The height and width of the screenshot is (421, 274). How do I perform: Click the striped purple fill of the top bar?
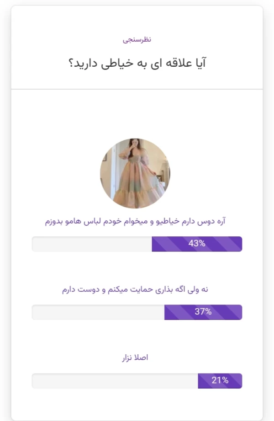coord(196,244)
